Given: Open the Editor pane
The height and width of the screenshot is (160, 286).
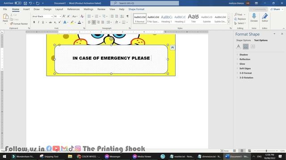Looking at the screenshot, I should (265, 18).
